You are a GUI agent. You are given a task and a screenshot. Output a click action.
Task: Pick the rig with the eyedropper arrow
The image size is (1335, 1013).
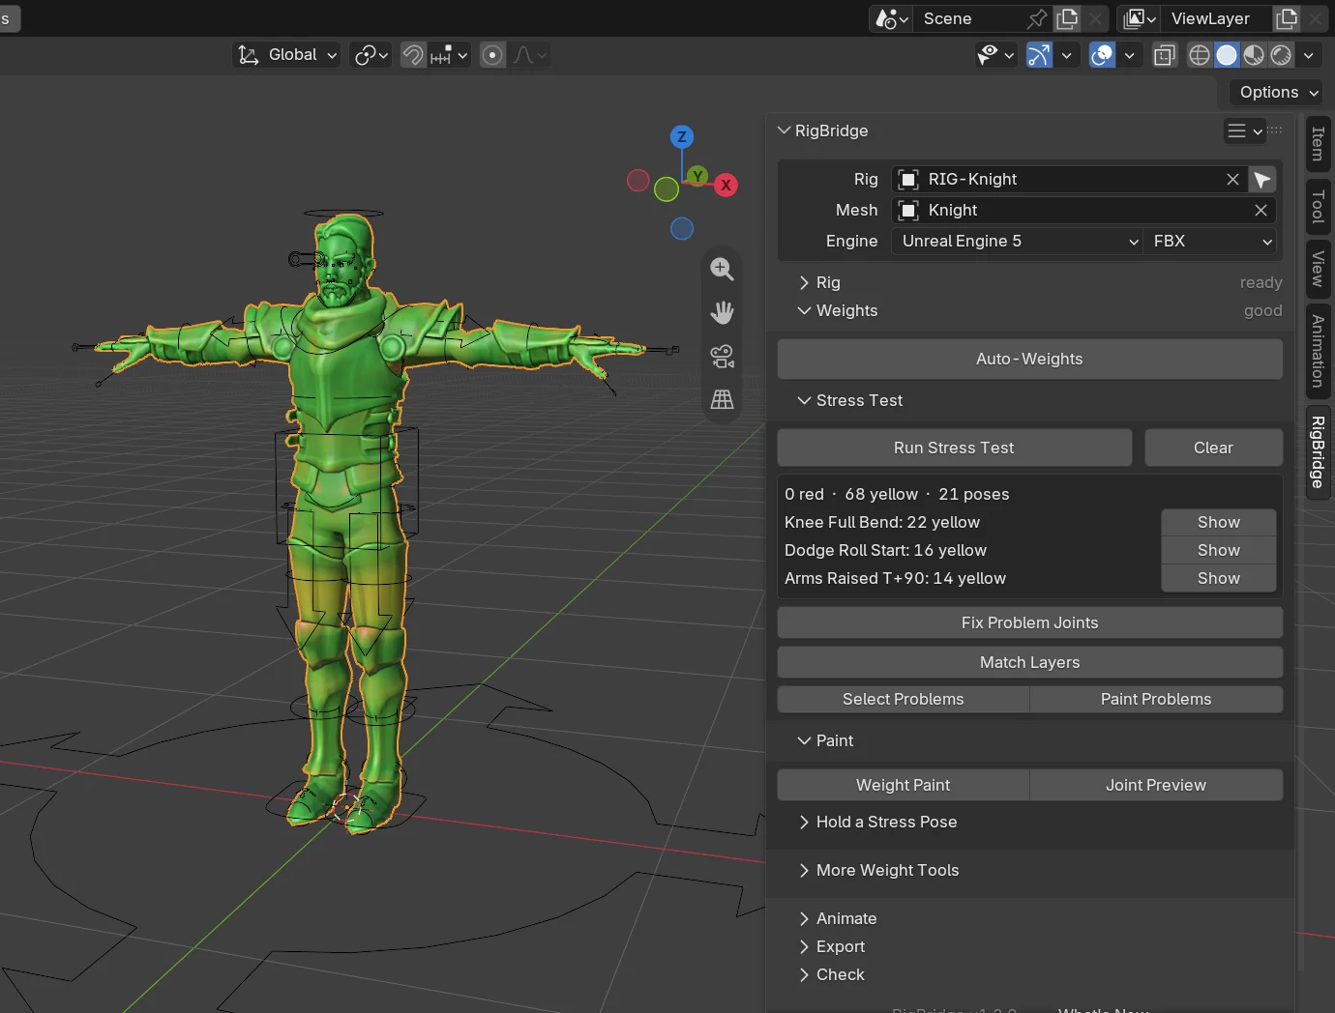point(1261,179)
